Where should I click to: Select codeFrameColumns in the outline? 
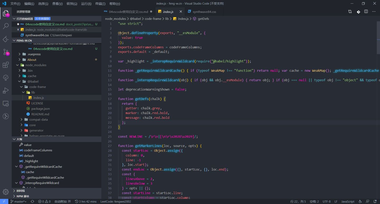tap(38, 150)
